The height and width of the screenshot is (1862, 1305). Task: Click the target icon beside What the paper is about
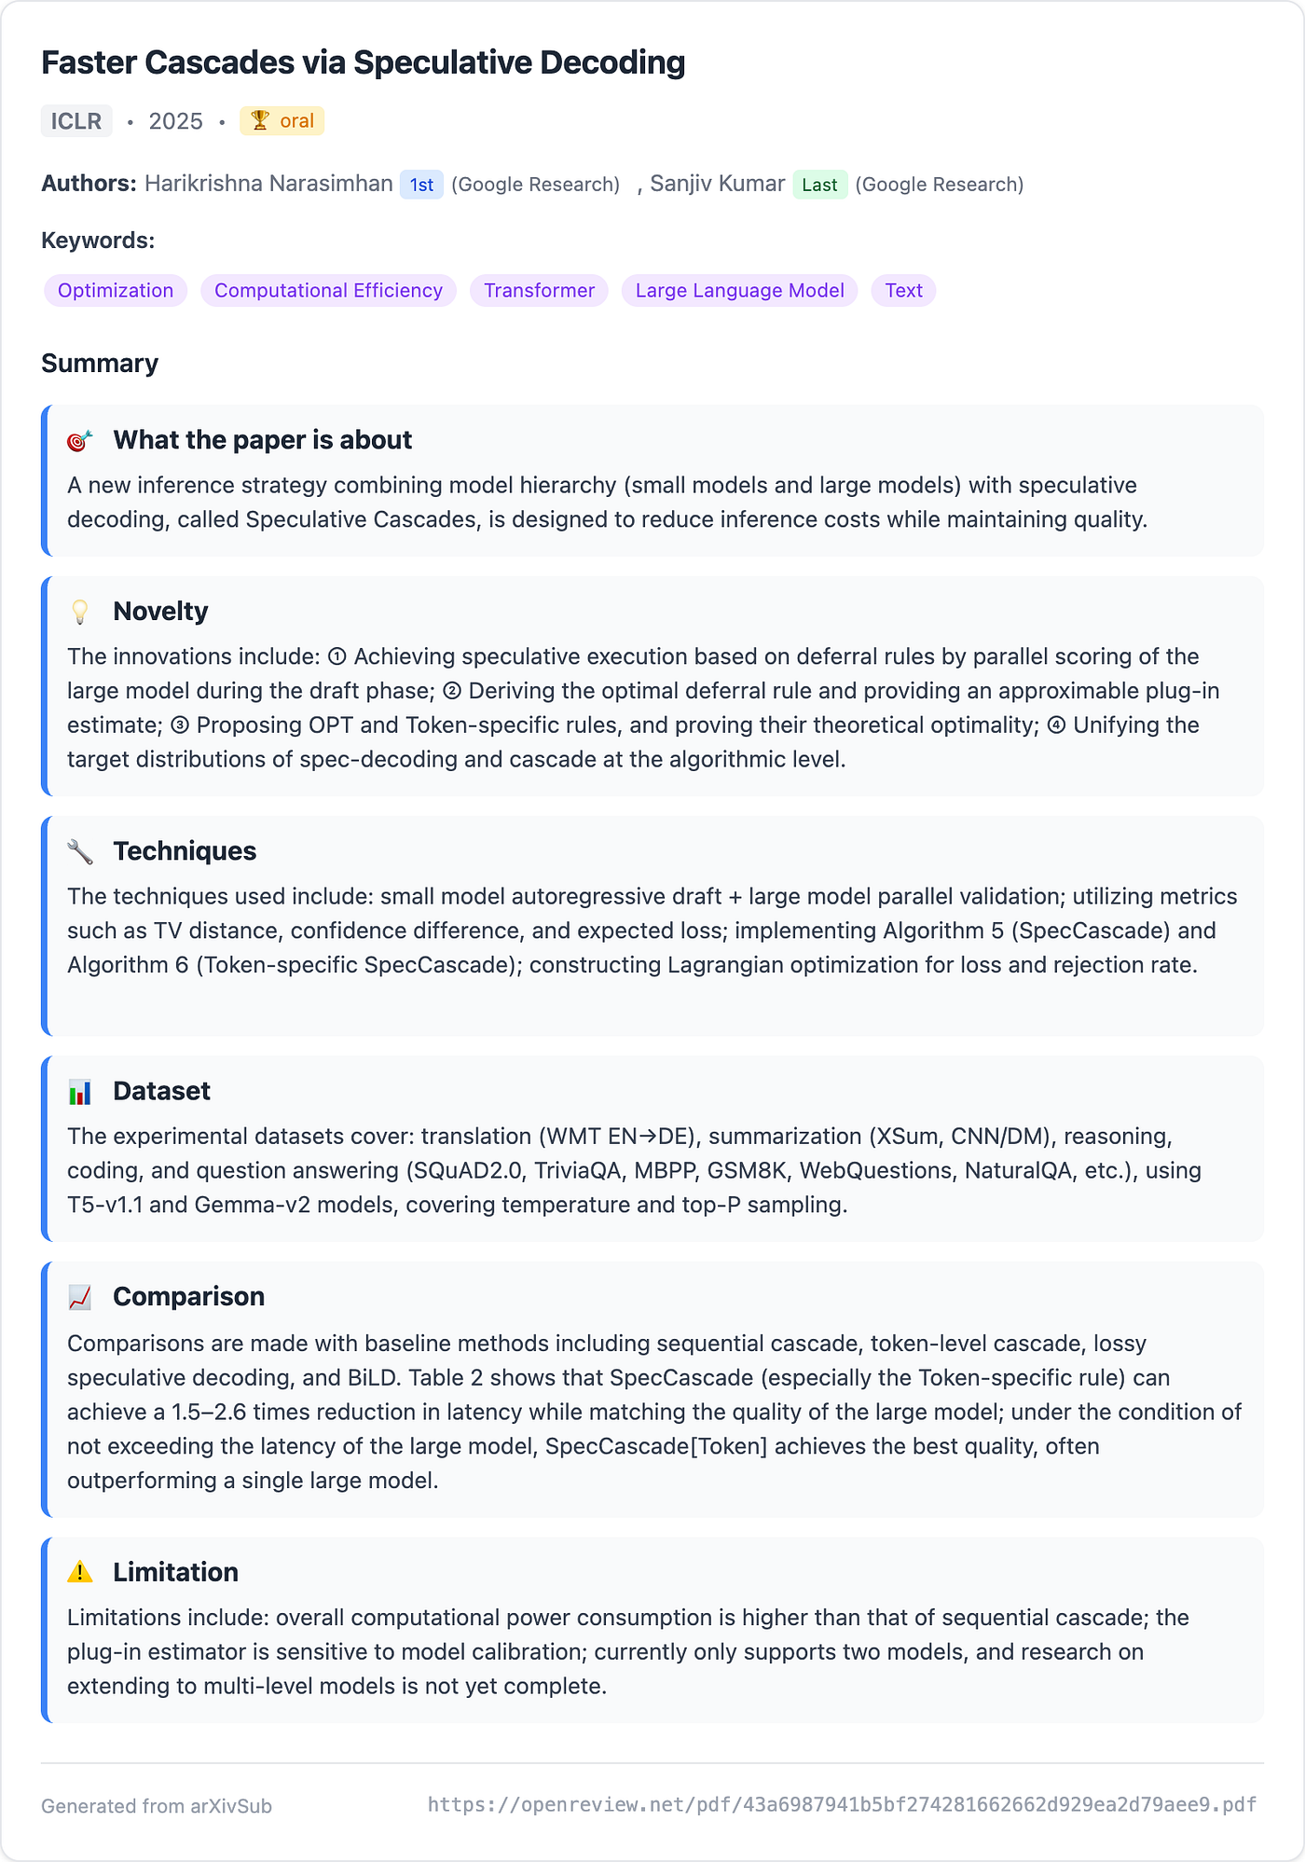pos(80,441)
